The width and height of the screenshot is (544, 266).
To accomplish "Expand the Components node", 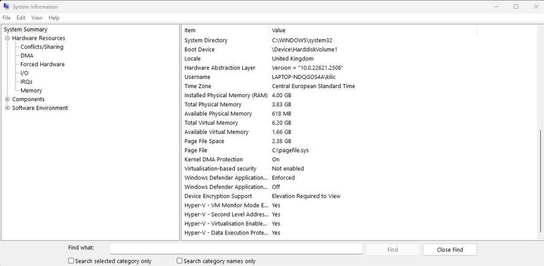I will point(7,99).
